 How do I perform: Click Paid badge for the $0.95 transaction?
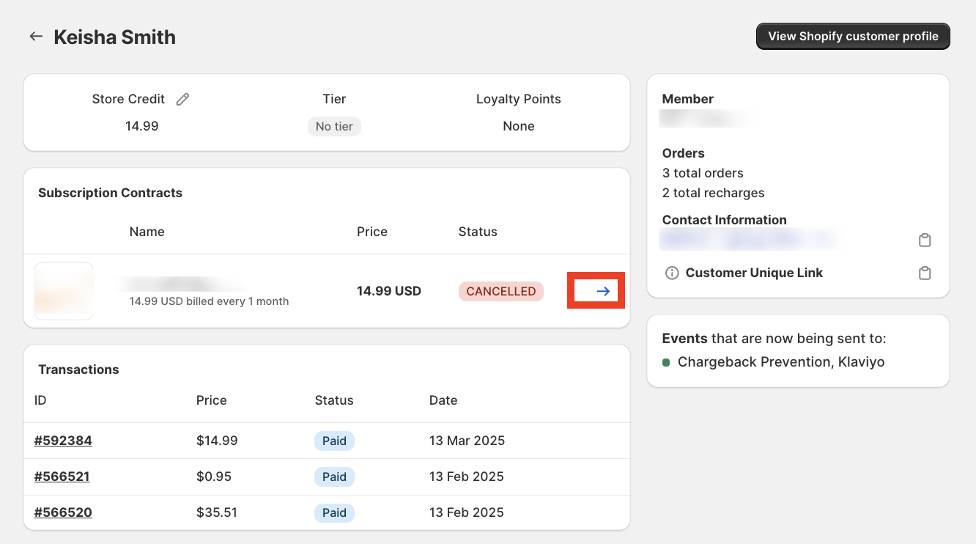point(334,477)
